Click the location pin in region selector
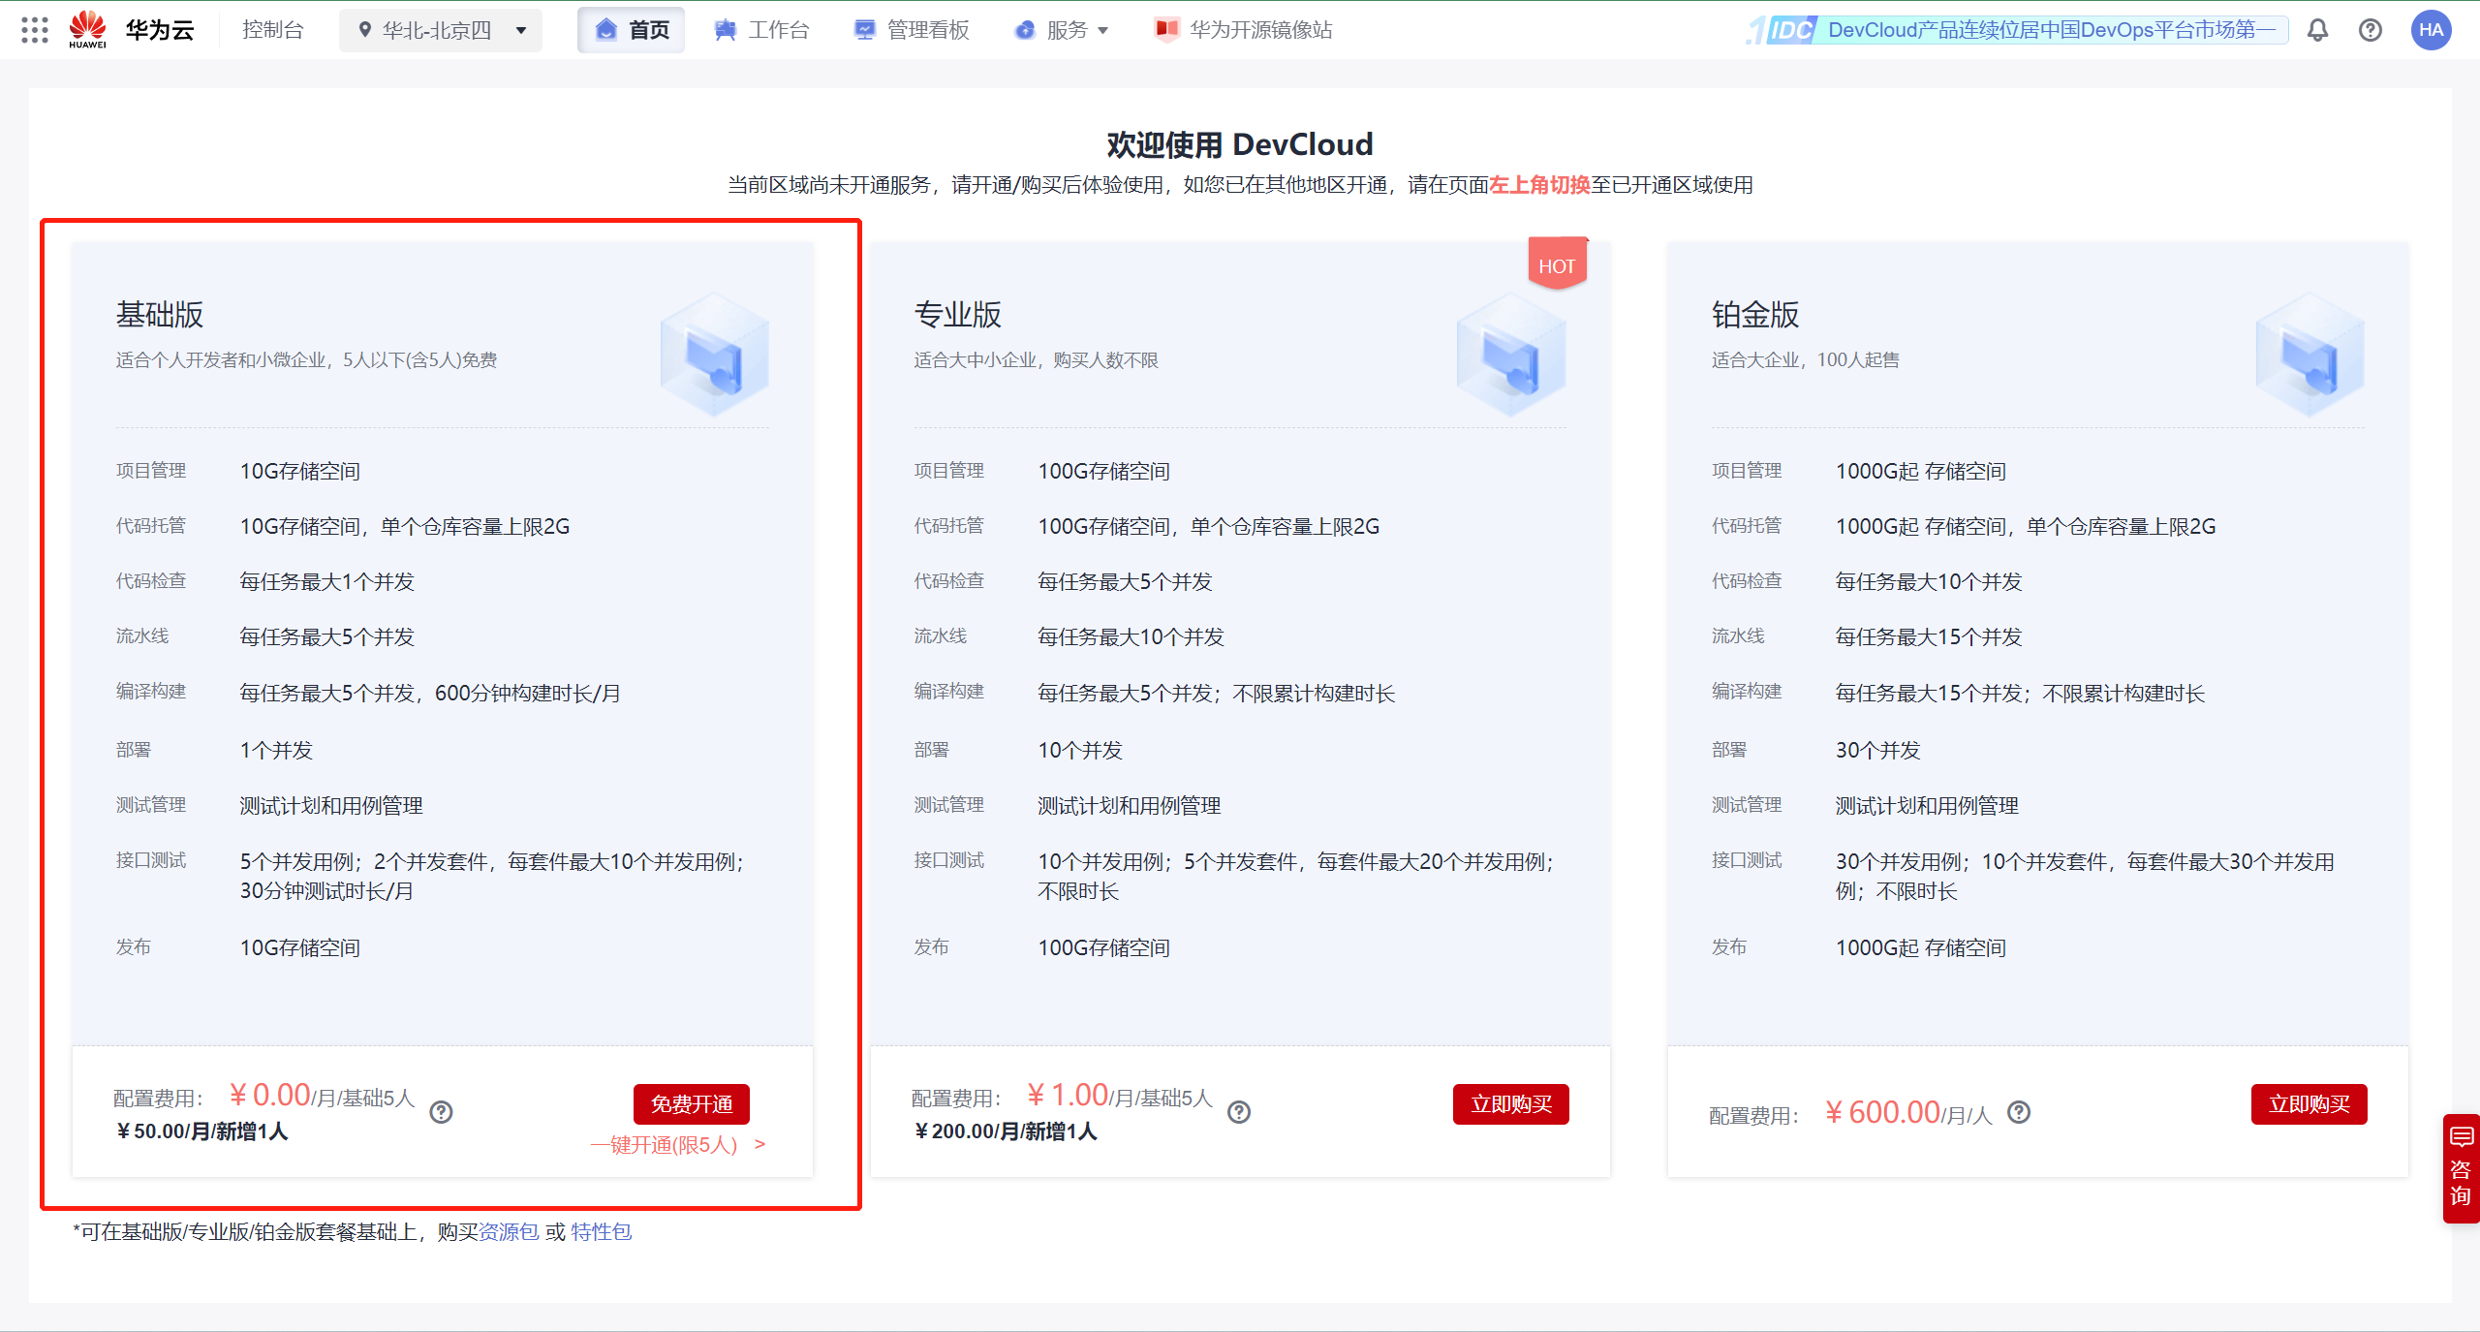The image size is (2480, 1332). coord(364,30)
